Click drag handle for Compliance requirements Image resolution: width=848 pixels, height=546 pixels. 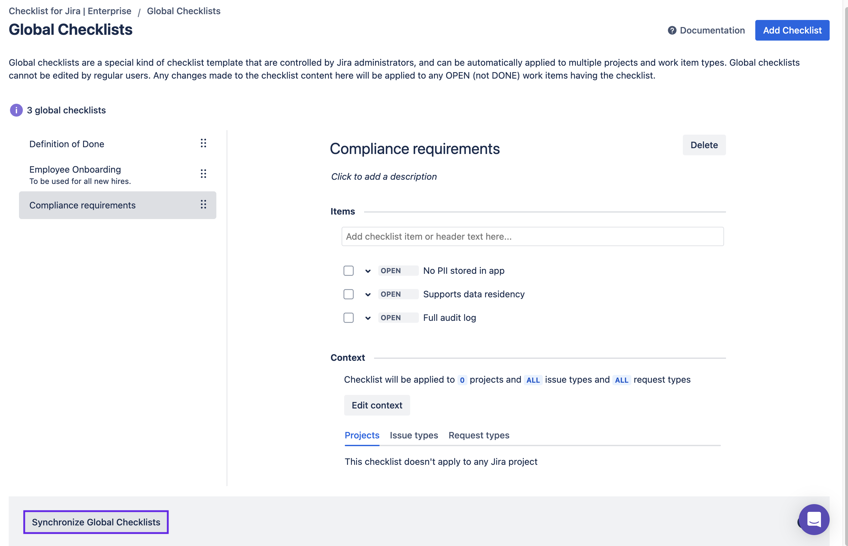tap(203, 205)
